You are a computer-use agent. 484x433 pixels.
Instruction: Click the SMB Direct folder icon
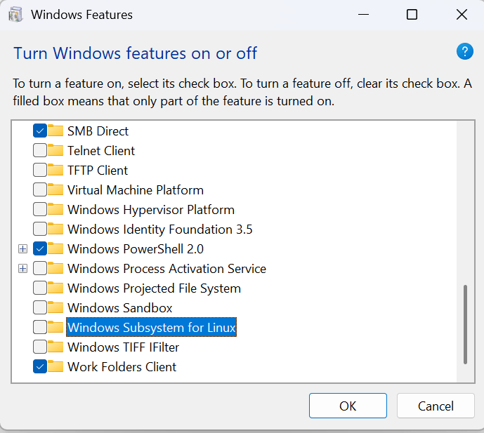[55, 131]
